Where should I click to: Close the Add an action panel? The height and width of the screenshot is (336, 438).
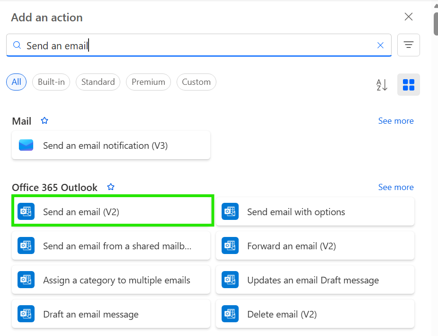[x=408, y=17]
